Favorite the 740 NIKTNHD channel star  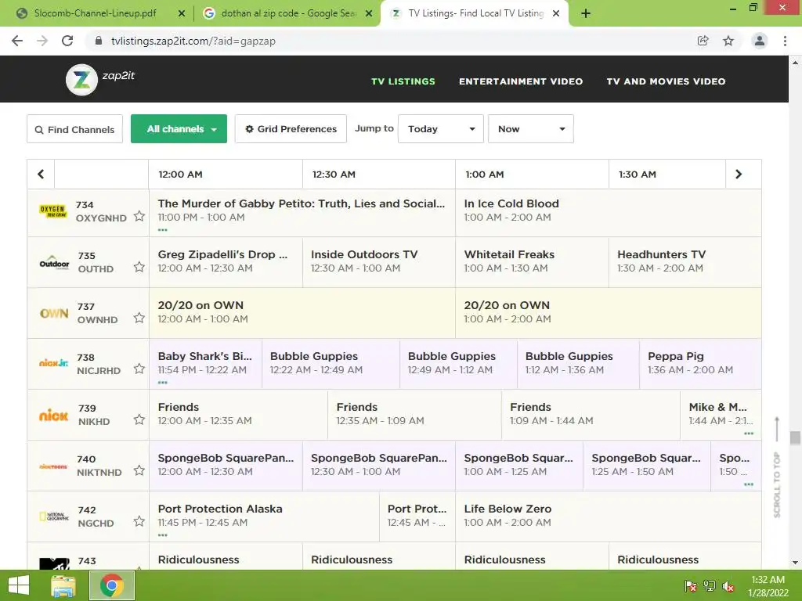[139, 470]
